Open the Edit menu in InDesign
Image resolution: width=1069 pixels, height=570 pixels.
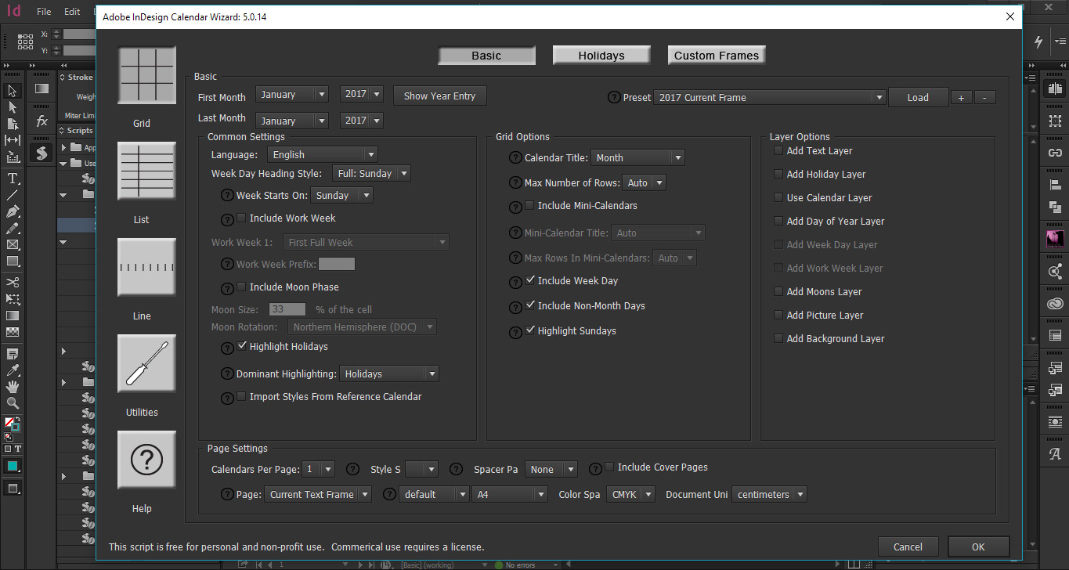click(x=72, y=12)
